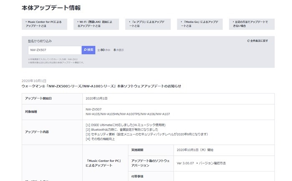Click the アップデート内容 header cell
Image resolution: width=292 pixels, height=181 pixels.
(x=52, y=132)
